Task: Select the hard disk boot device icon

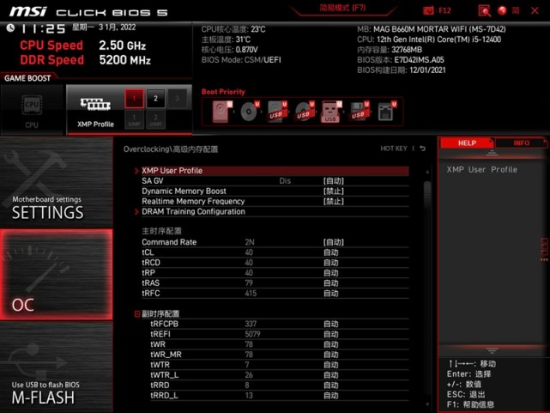Action: point(221,112)
